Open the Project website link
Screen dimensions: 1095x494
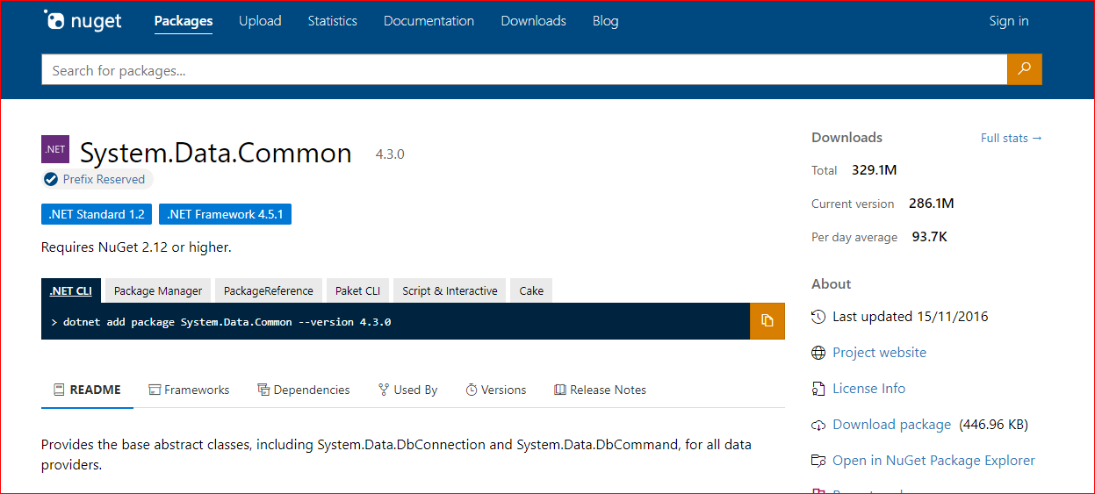click(x=879, y=353)
